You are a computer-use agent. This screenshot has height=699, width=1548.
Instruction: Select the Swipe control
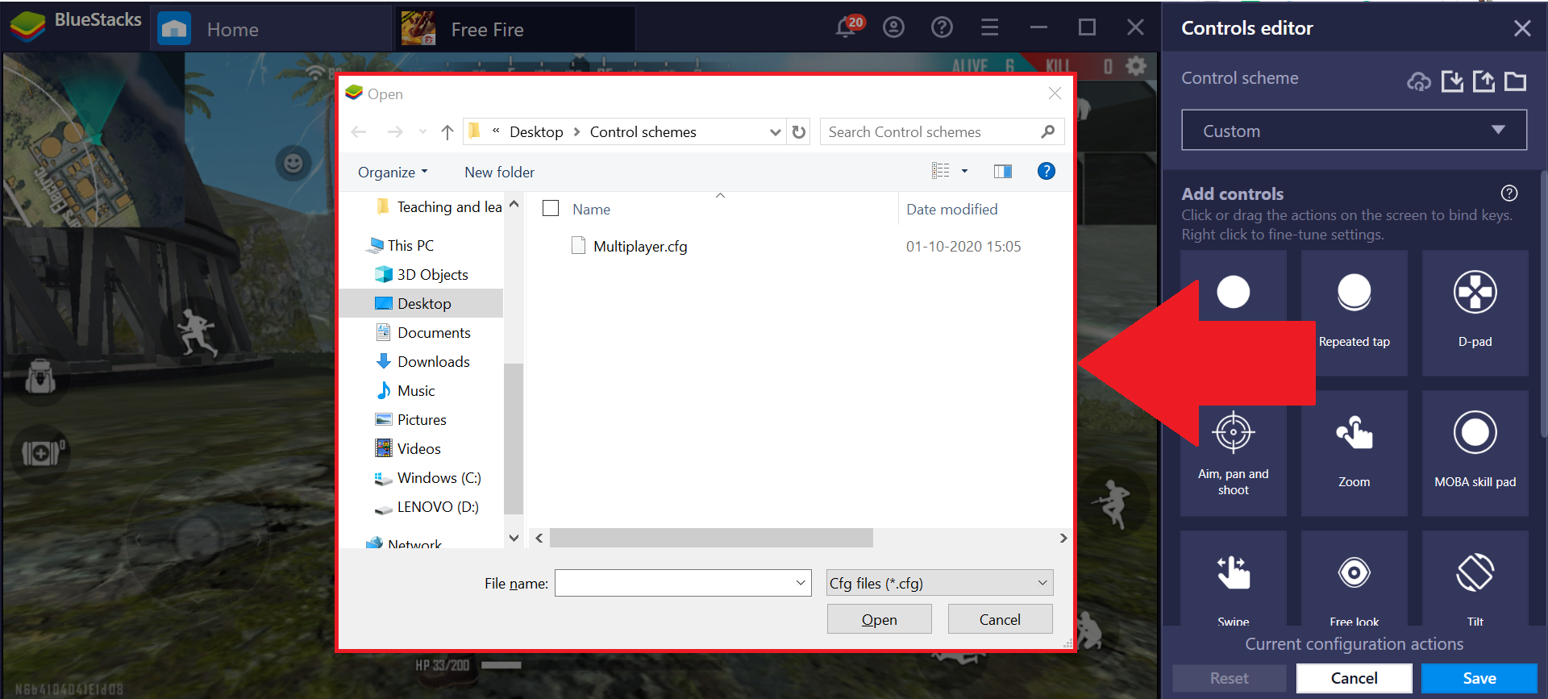1234,579
